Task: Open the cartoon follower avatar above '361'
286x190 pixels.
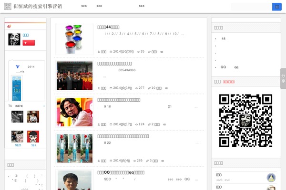Action: (x=33, y=136)
